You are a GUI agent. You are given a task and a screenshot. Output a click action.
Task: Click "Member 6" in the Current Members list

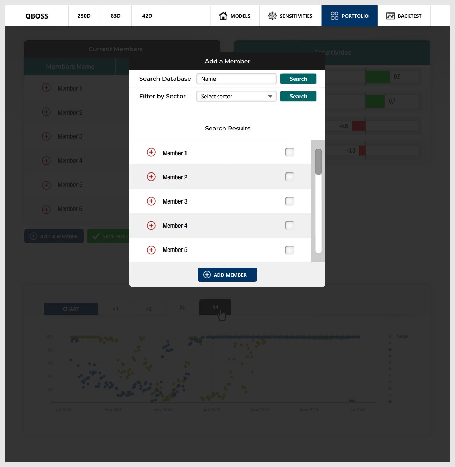(70, 209)
